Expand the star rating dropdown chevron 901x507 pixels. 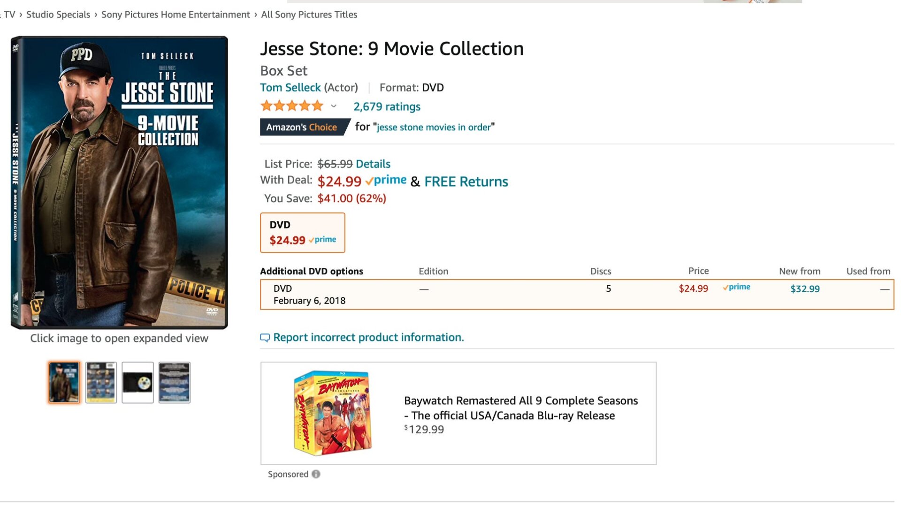pyautogui.click(x=334, y=106)
